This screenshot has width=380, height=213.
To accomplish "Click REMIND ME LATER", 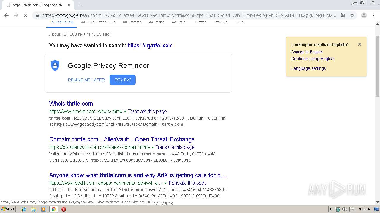I will pyautogui.click(x=86, y=80).
